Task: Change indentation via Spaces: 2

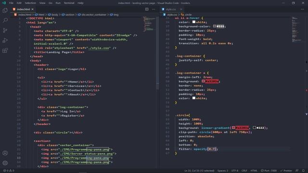Action: (222, 171)
